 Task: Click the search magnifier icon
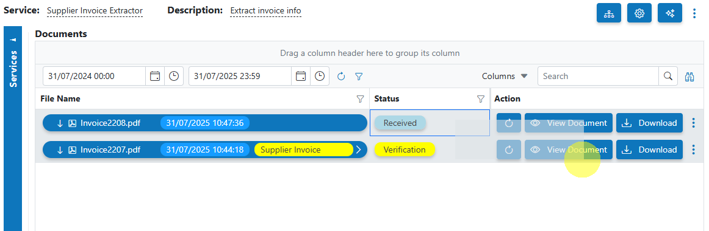668,76
